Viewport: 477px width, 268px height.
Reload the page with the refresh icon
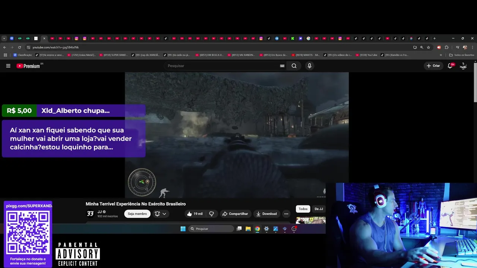[19, 47]
